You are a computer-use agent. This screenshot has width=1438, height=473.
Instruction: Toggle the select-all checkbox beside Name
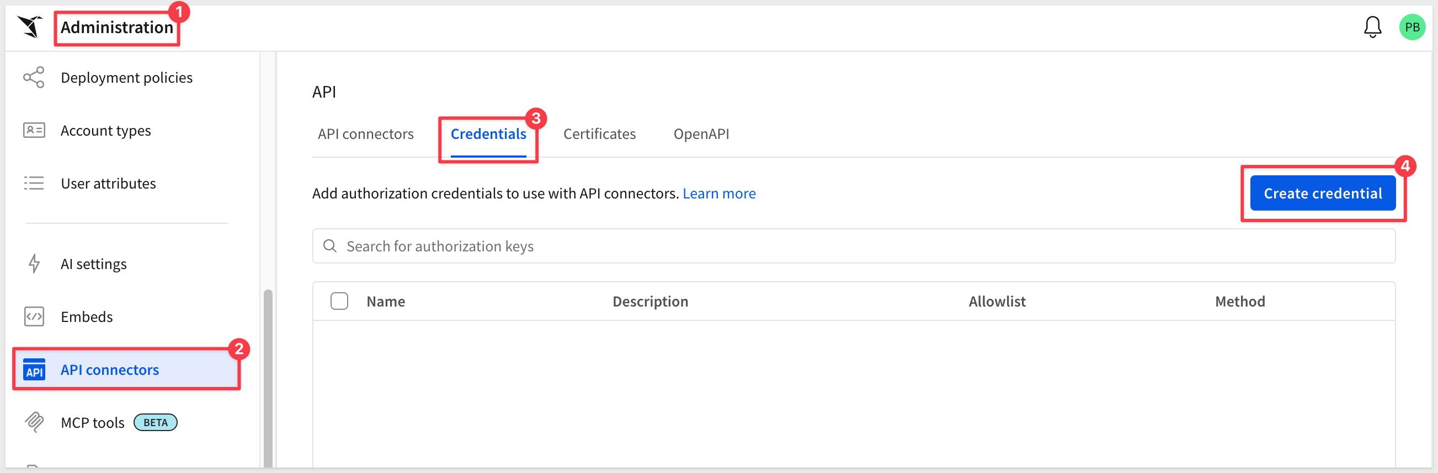tap(339, 301)
